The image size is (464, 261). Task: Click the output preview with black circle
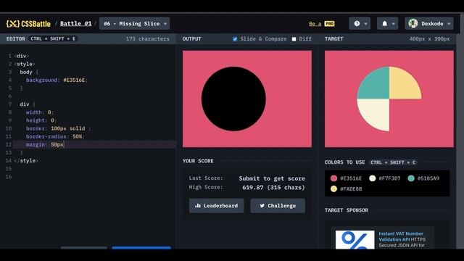(x=247, y=99)
